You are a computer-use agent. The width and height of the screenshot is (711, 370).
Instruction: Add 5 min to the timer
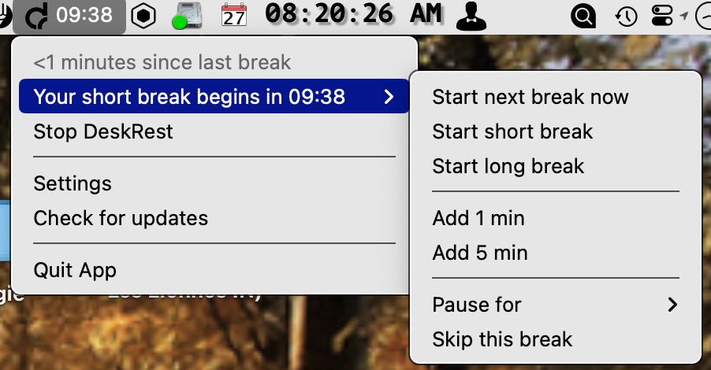coord(480,253)
